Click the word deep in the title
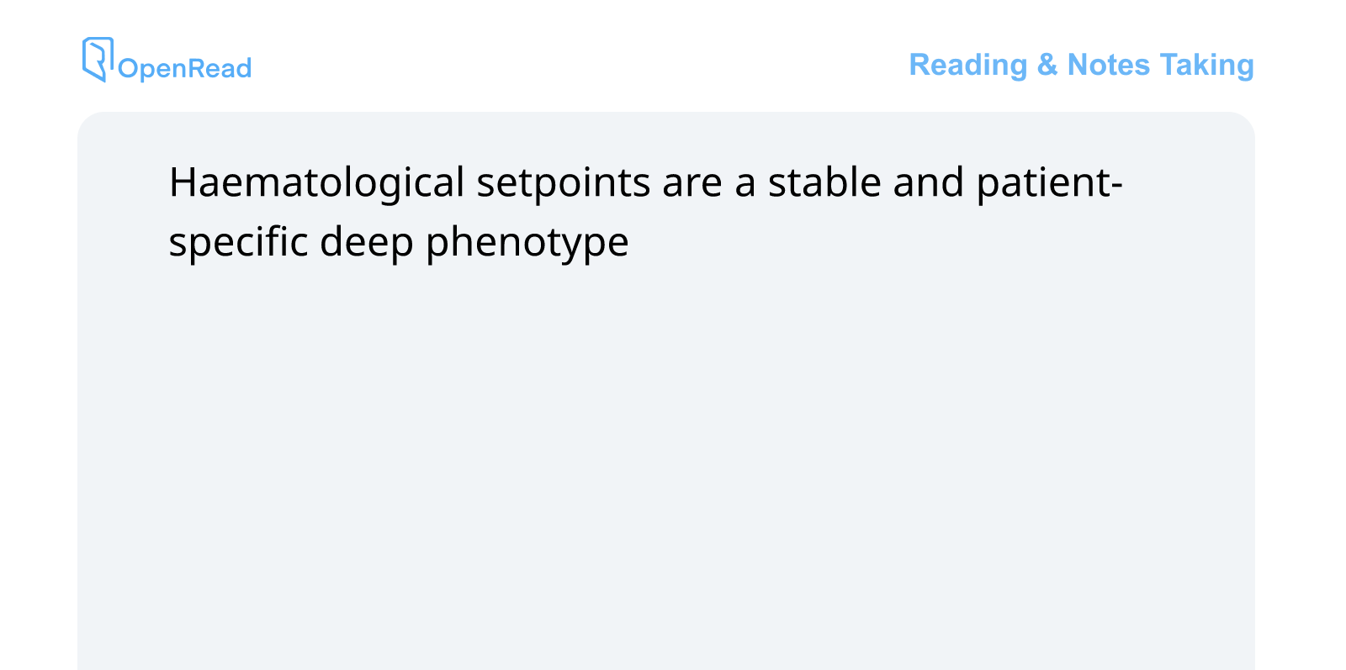 367,242
